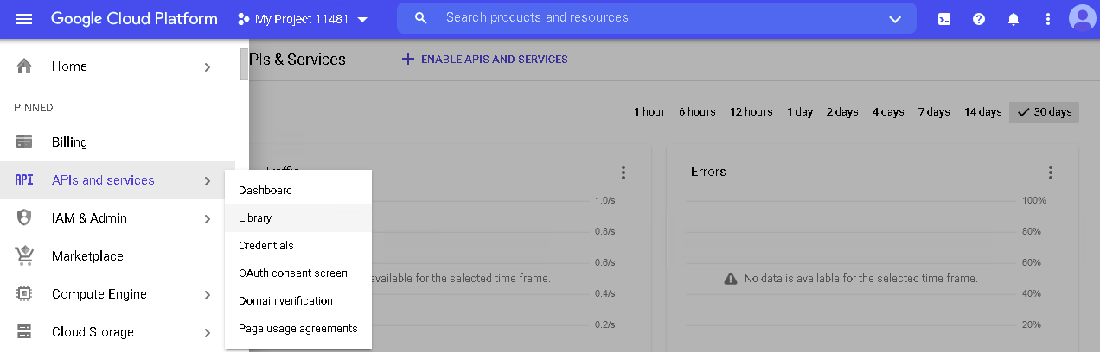
Task: Choose Library in the APIs submenu
Action: point(298,218)
